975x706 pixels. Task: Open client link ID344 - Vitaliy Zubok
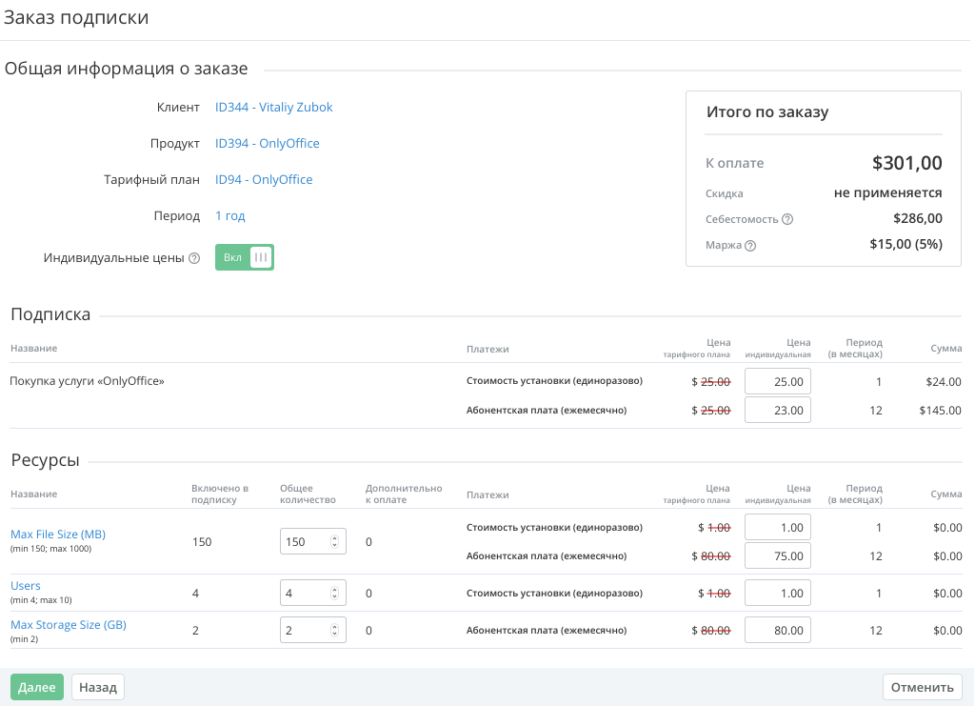coord(273,107)
